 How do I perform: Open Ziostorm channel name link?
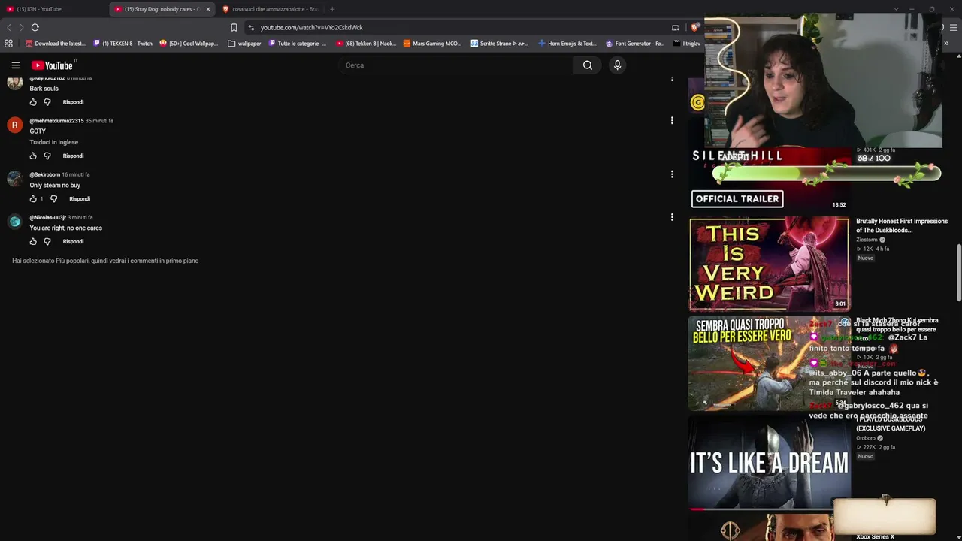(x=867, y=240)
